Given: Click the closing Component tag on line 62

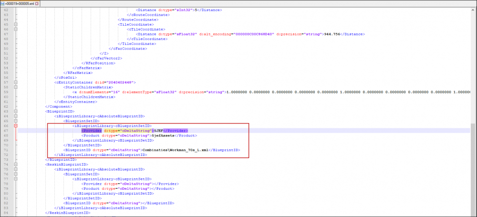Looking at the screenshot, I should coord(56,106).
